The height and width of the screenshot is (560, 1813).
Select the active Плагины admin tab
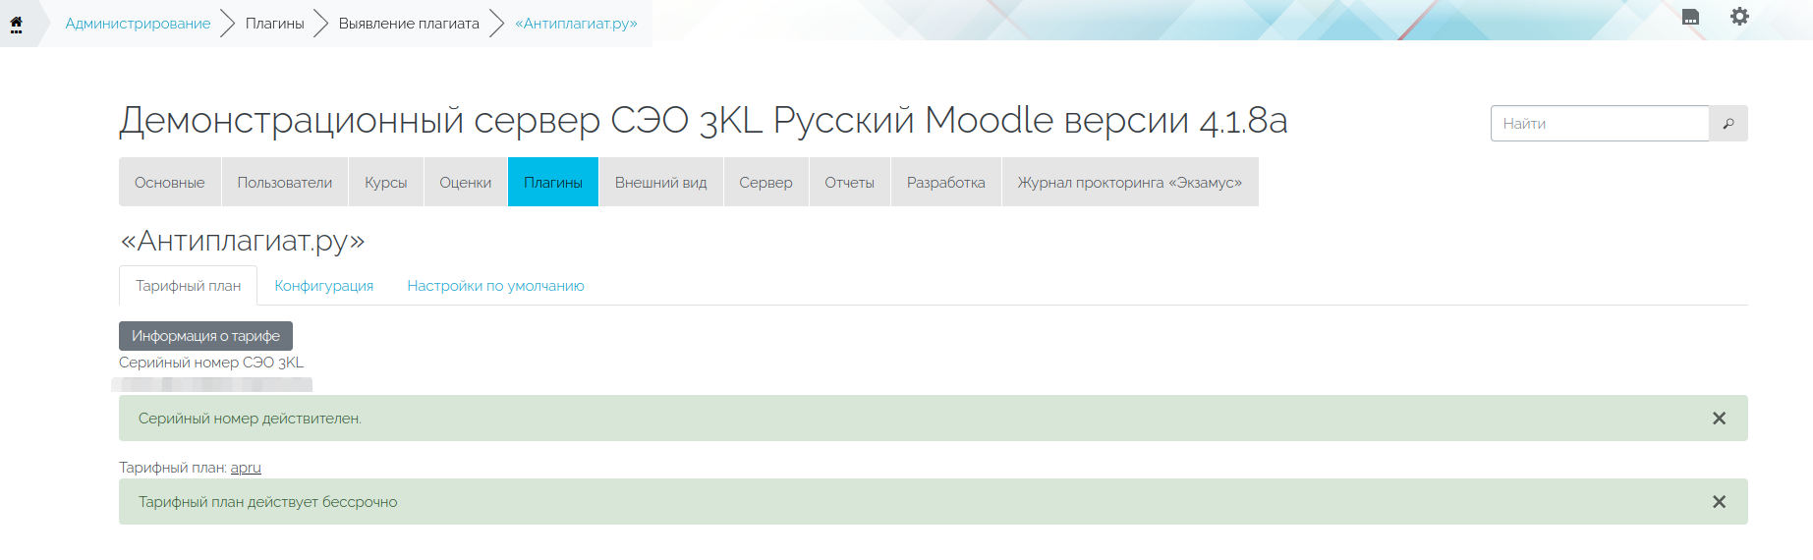coord(553,182)
